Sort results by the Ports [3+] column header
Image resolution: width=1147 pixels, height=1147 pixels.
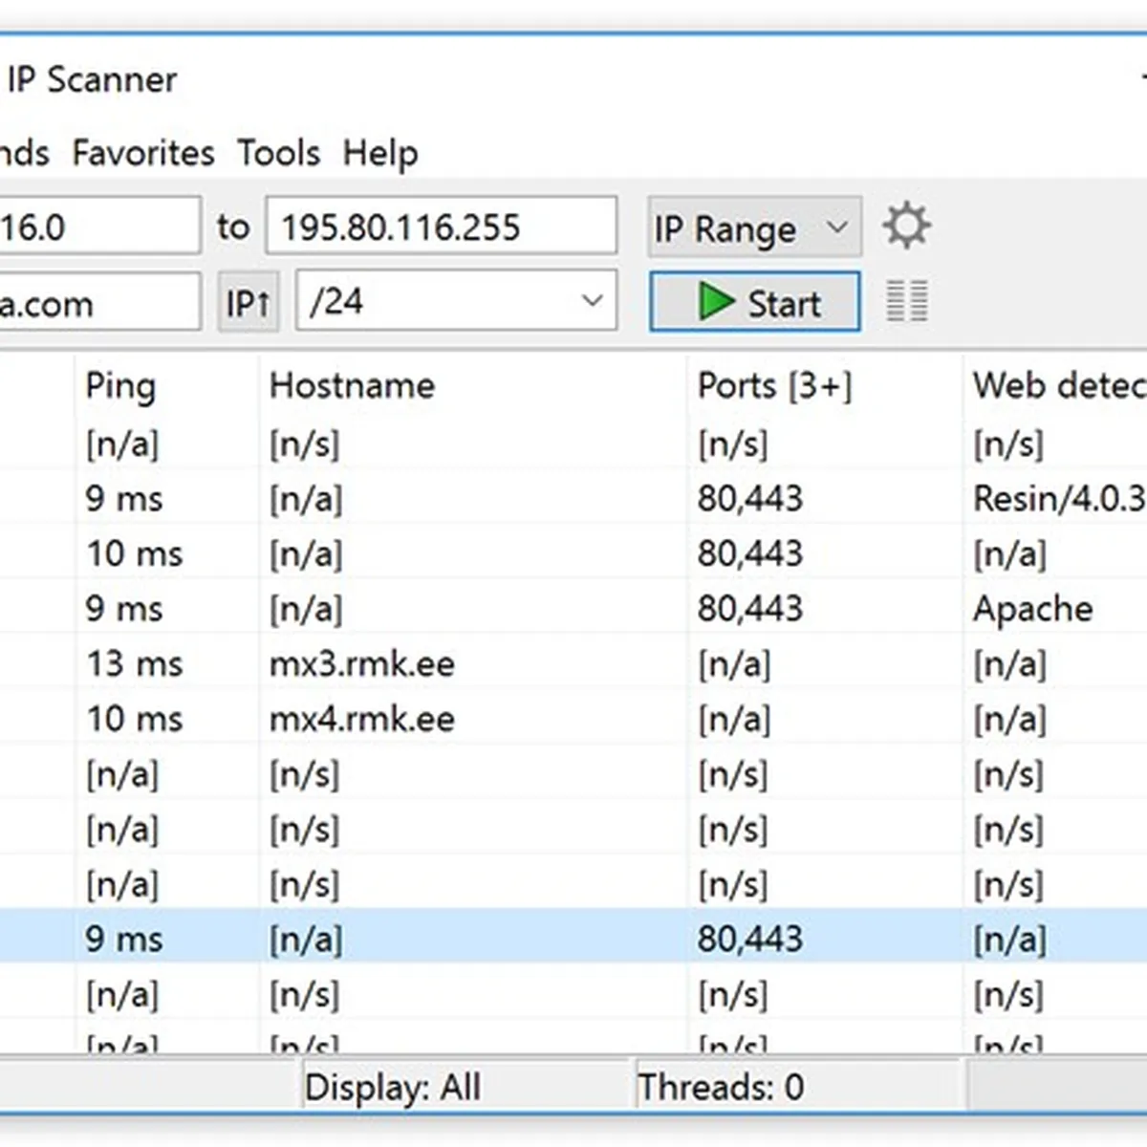pyautogui.click(x=775, y=386)
